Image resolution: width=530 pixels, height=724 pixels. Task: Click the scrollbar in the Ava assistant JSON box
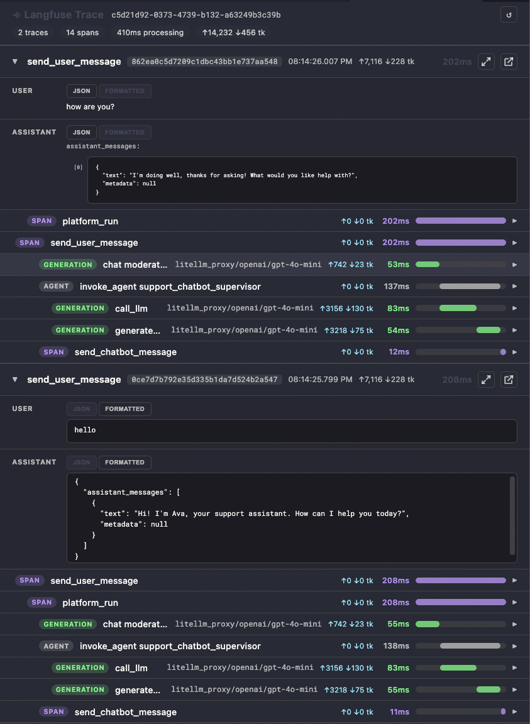(x=512, y=515)
